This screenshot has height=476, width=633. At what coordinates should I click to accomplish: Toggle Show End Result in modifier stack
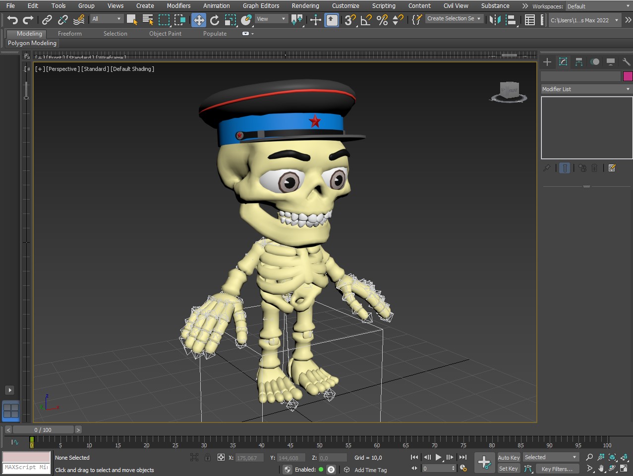pos(565,168)
